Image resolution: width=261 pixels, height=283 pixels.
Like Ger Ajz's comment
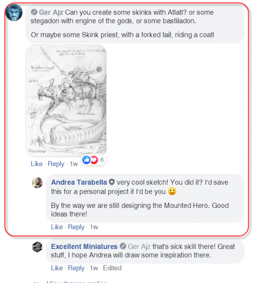[x=37, y=164]
